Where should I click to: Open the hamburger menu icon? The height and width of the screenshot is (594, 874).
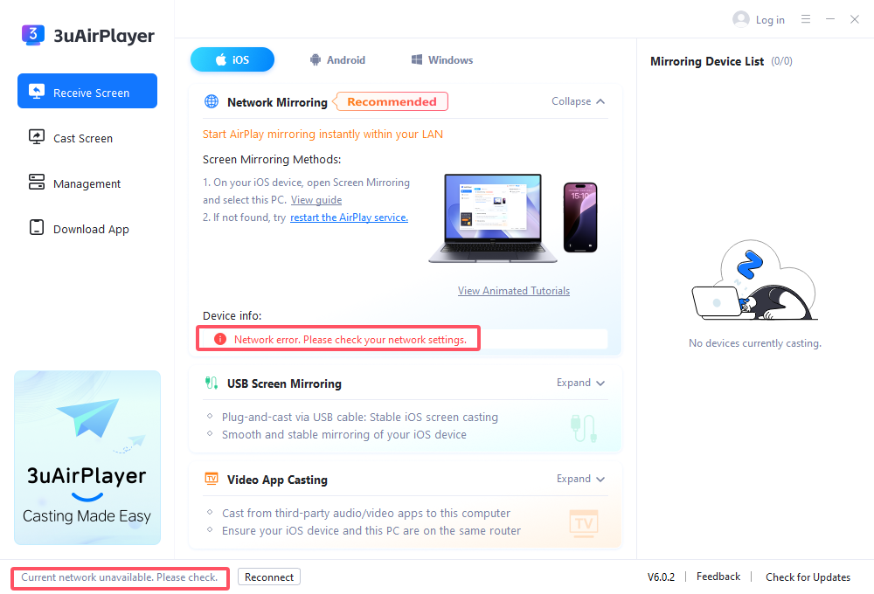pos(806,19)
